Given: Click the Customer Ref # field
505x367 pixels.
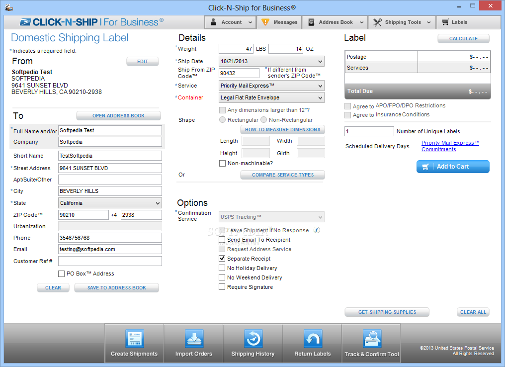Looking at the screenshot, I should tap(110, 261).
